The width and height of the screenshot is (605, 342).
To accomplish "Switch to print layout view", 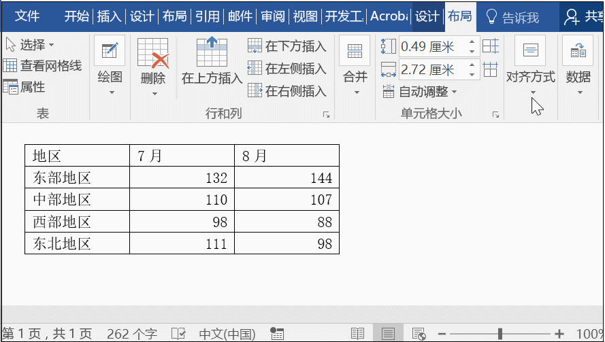I will click(388, 334).
